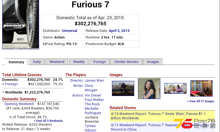This screenshot has height=132, width=220.
Task: Switch to the Weekend tab
Action: pyautogui.click(x=57, y=62)
